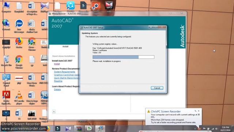Close the ChrisPC Screen Recorder notification balloon
Viewport: 234px width, 132px height.
(199, 111)
